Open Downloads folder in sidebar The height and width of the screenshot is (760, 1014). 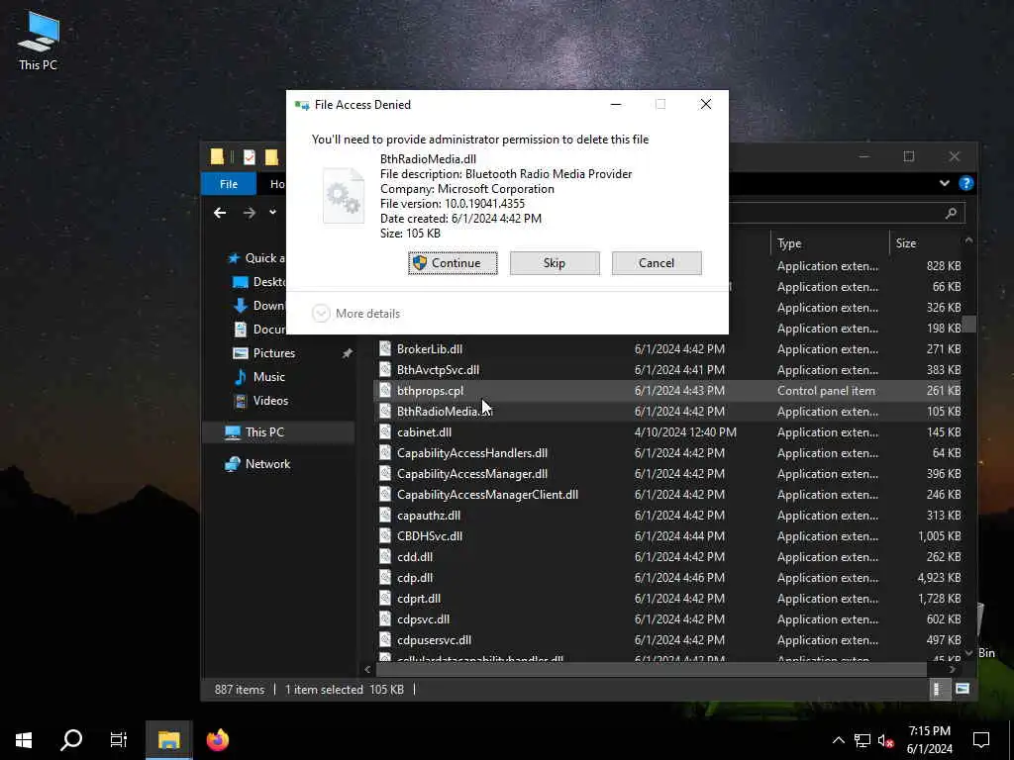tap(259, 306)
